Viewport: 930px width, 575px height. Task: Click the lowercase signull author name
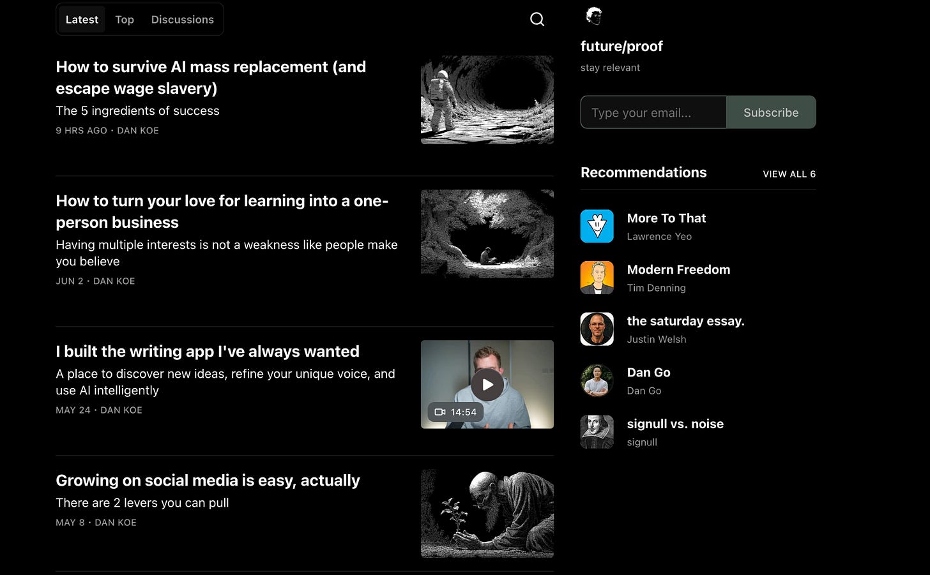point(642,442)
